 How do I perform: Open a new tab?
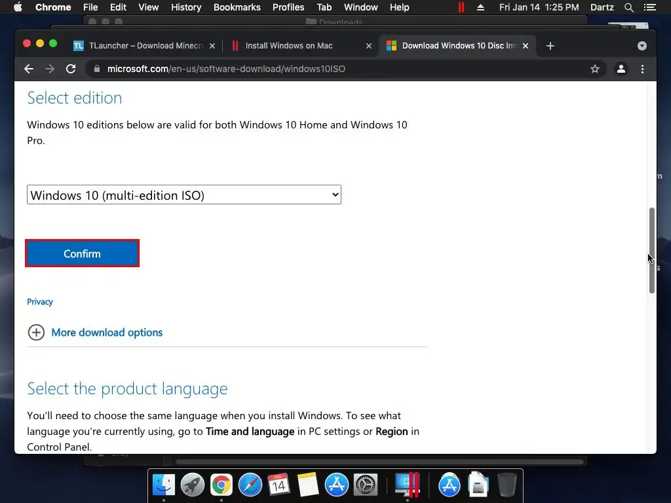tap(550, 46)
